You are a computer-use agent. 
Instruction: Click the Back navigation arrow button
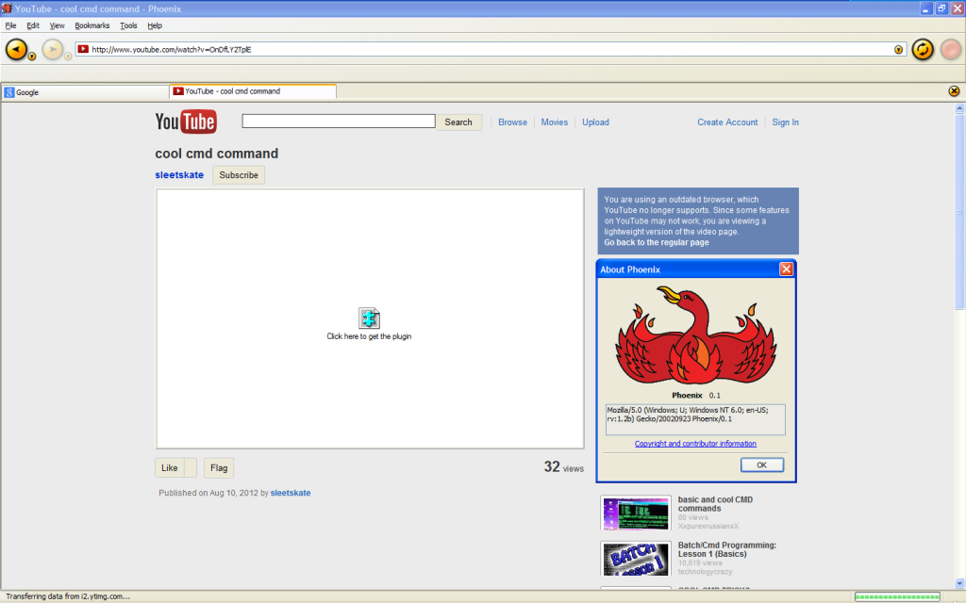click(x=16, y=49)
